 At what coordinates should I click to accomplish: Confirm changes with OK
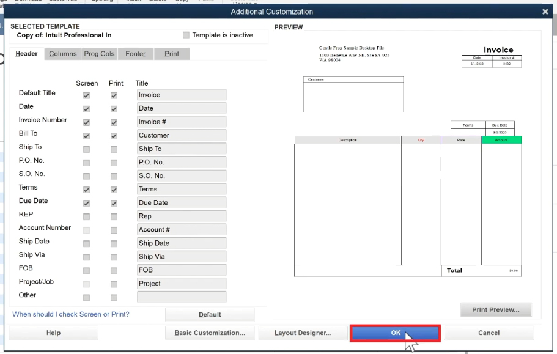[x=396, y=333]
